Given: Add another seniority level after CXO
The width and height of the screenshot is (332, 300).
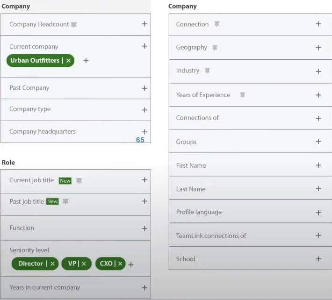Looking at the screenshot, I should (131, 264).
